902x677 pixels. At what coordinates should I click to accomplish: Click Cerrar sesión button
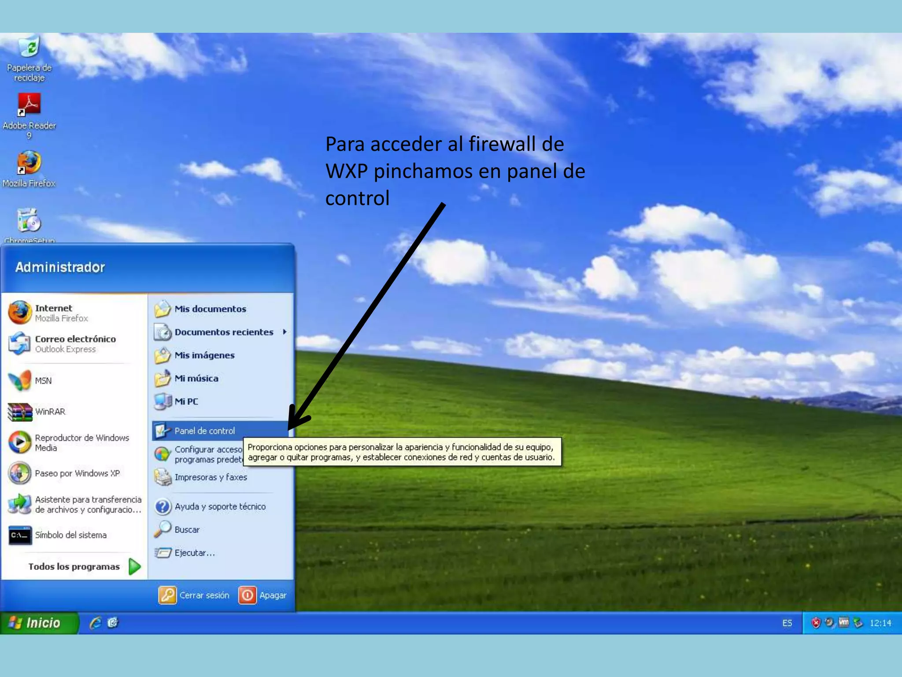[x=194, y=595]
